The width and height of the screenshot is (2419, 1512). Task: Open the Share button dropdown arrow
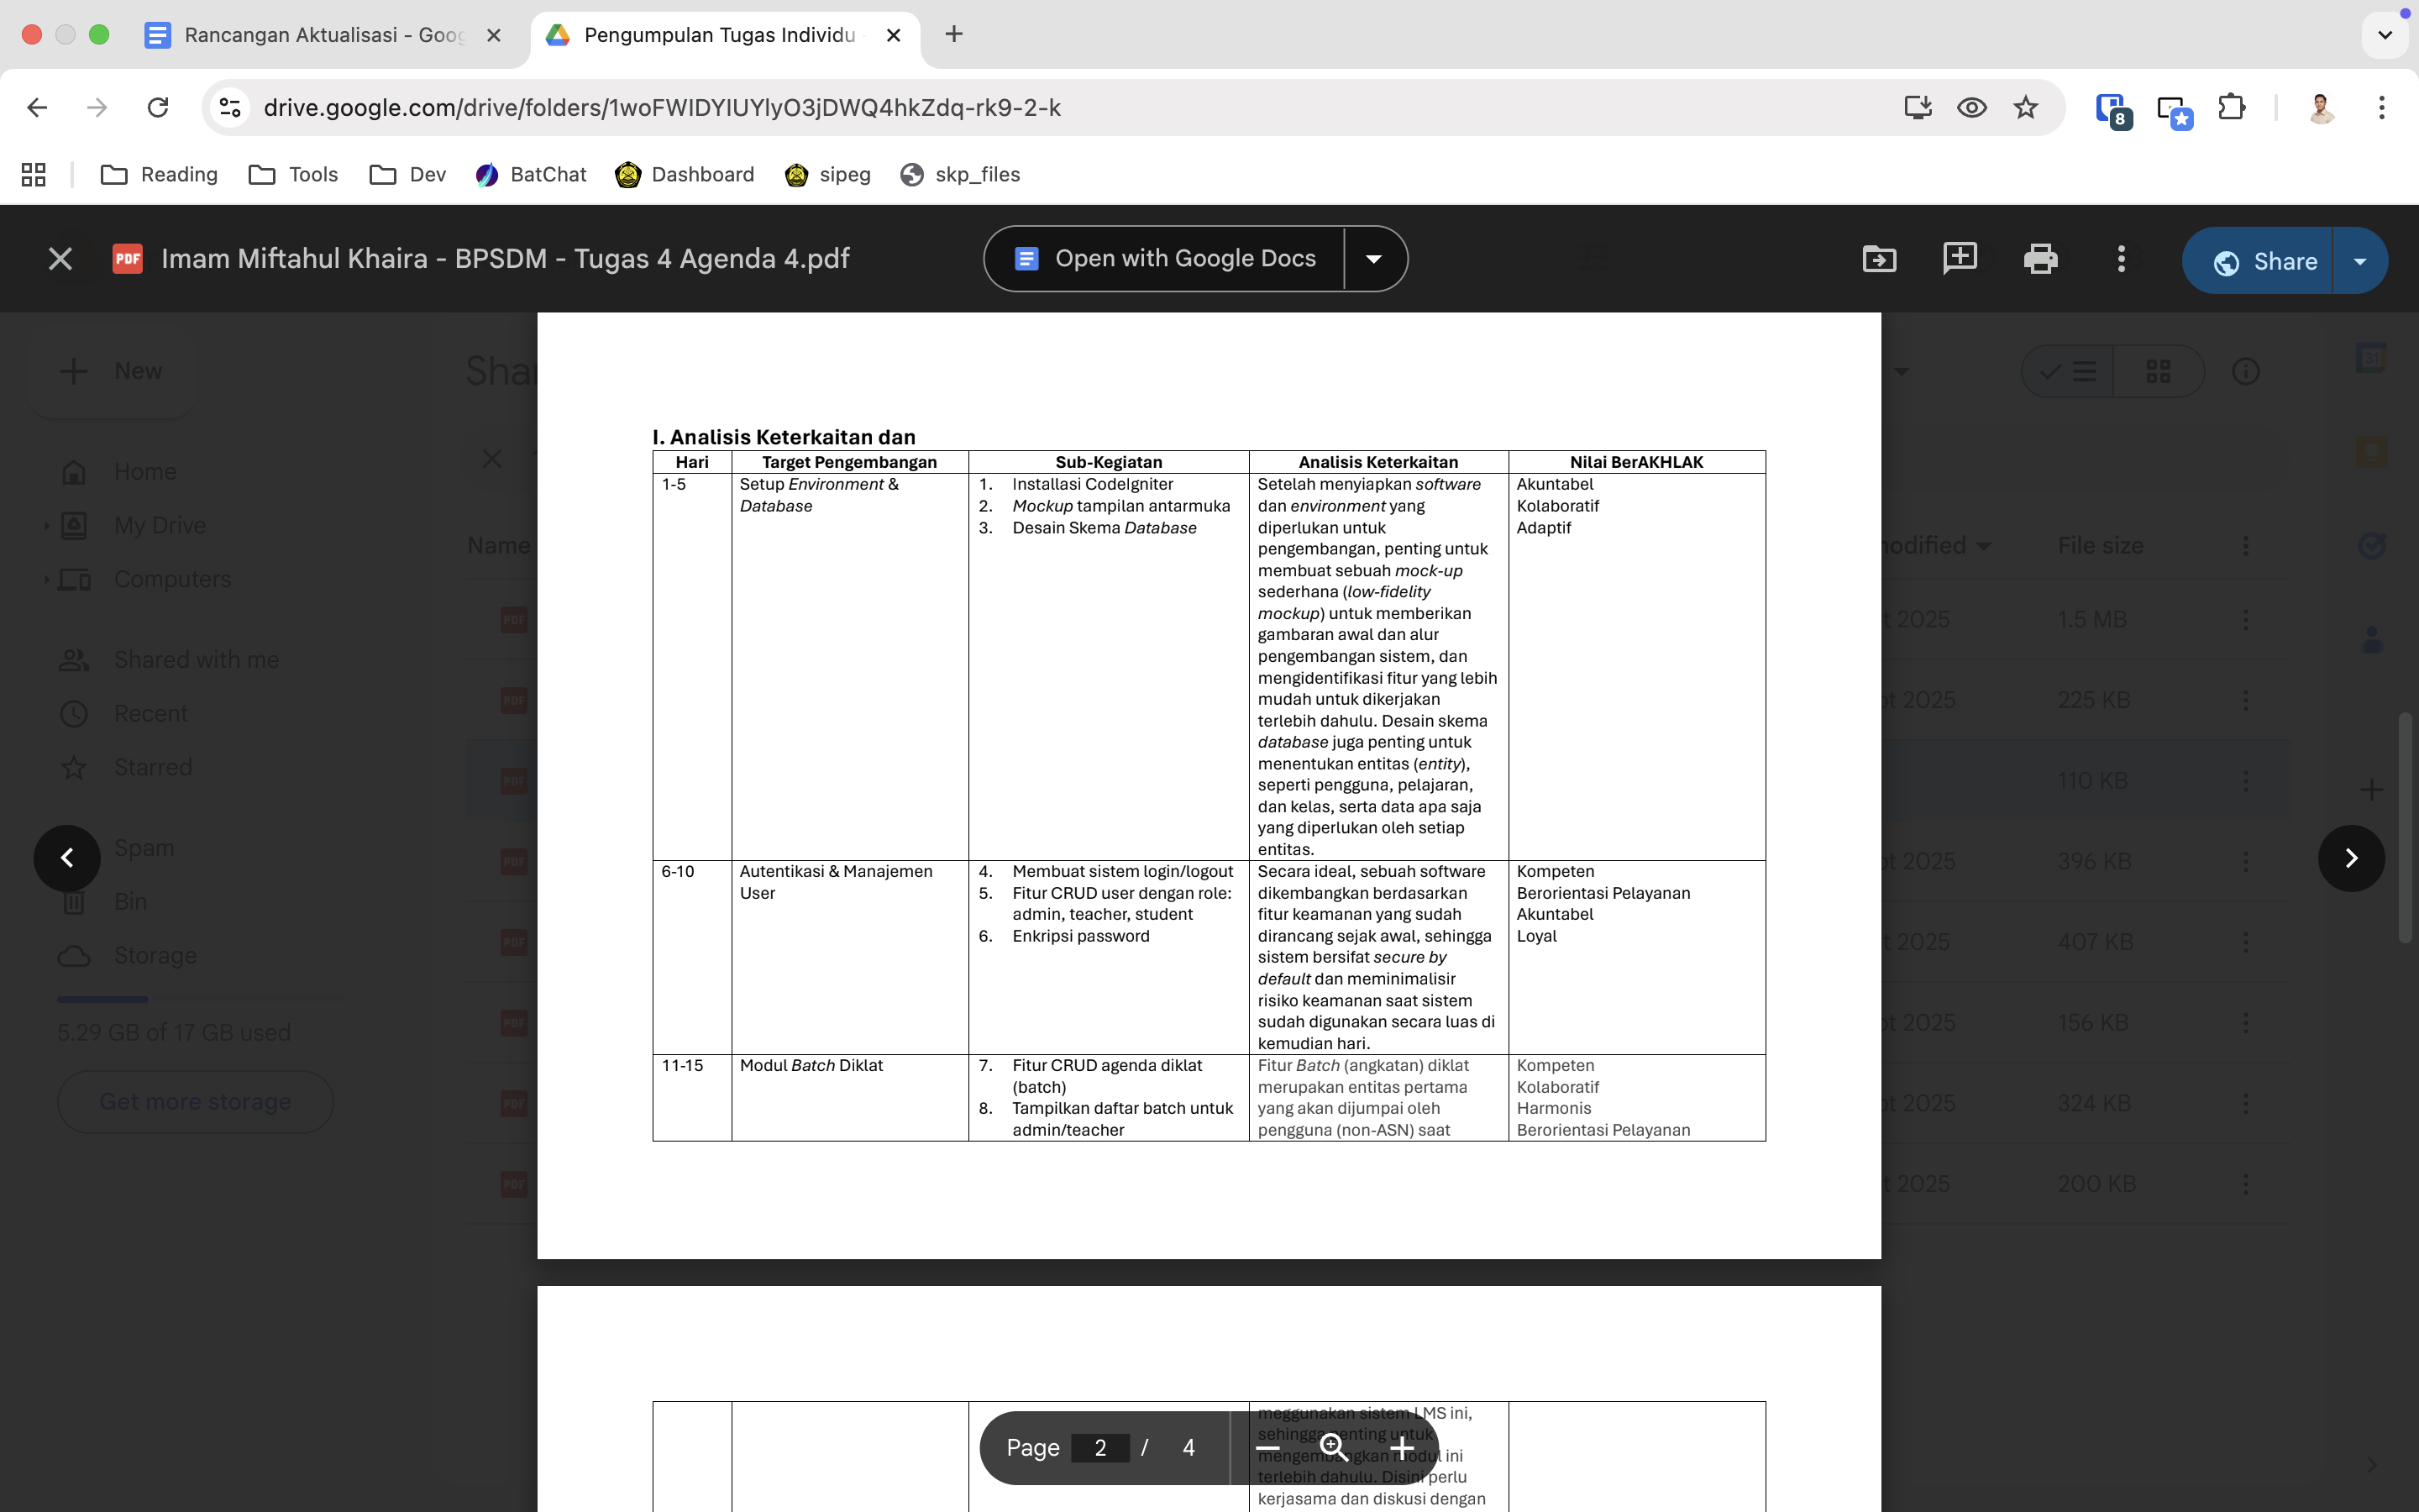pyautogui.click(x=2360, y=261)
